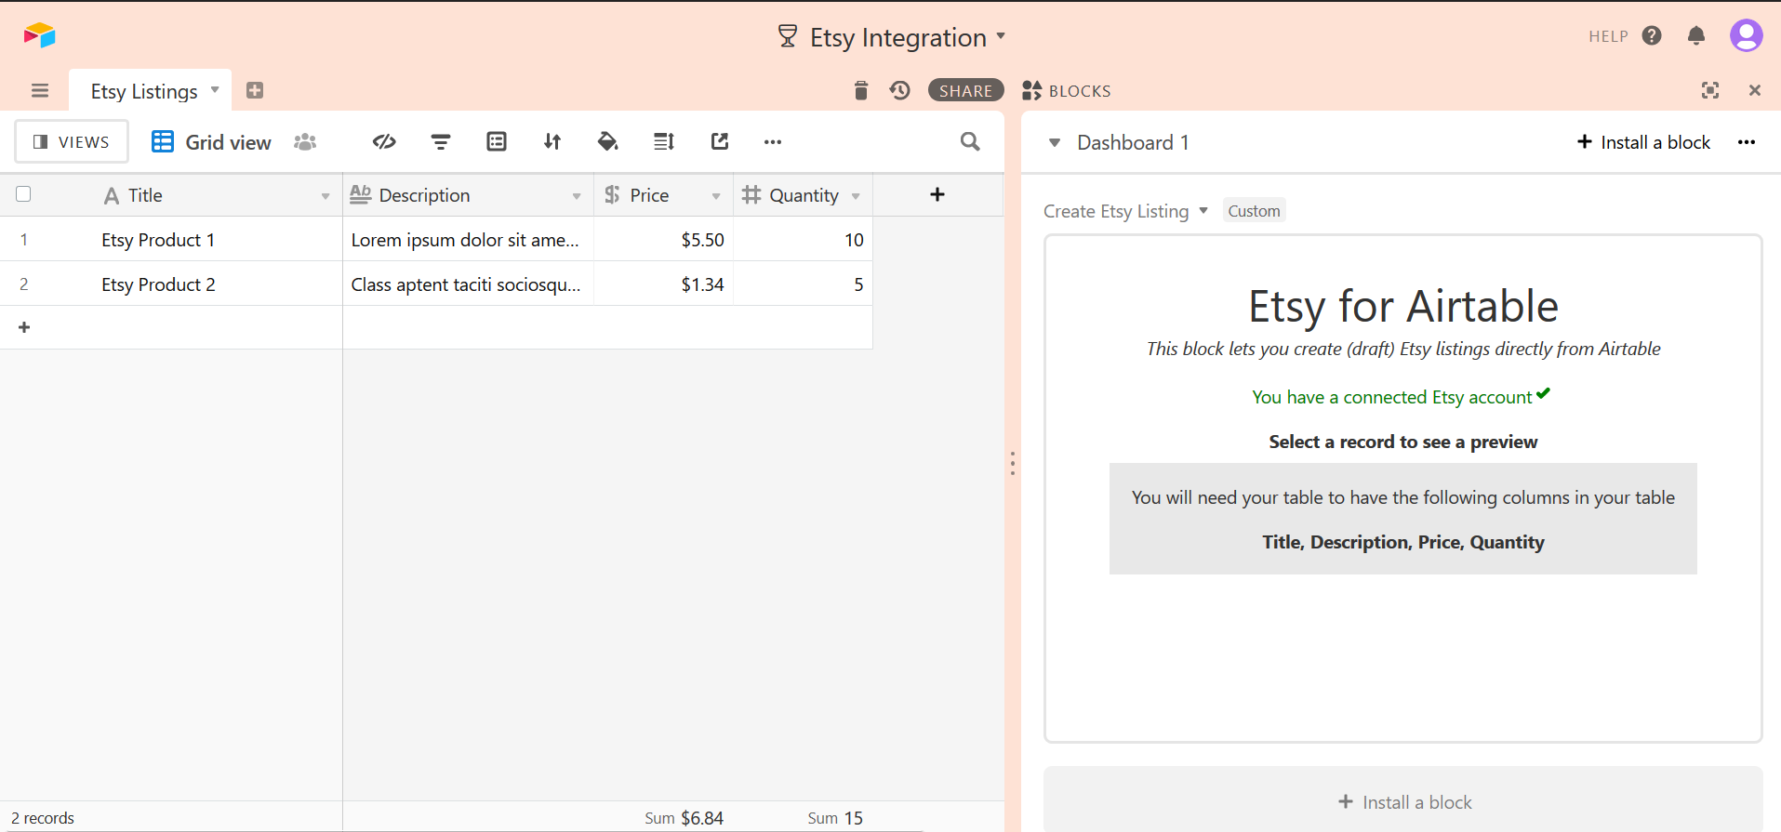Open the trash bin icon
Screen dimensions: 1781x832
[860, 90]
